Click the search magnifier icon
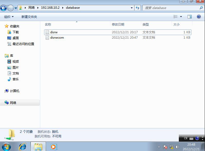 (x=201, y=8)
